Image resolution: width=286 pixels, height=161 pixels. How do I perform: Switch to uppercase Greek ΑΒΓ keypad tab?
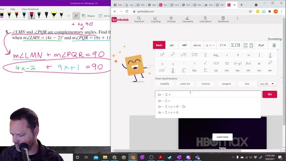(x=185, y=45)
